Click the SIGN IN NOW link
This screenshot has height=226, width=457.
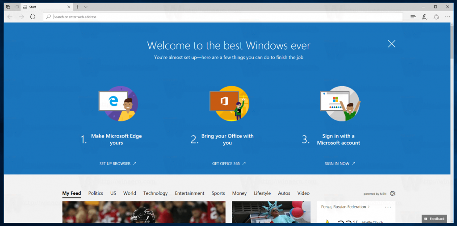pyautogui.click(x=340, y=163)
